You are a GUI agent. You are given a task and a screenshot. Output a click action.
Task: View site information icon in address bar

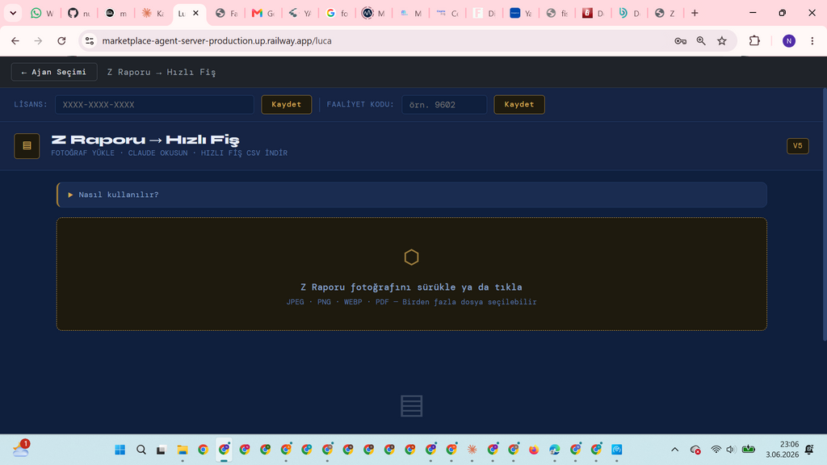tap(90, 40)
